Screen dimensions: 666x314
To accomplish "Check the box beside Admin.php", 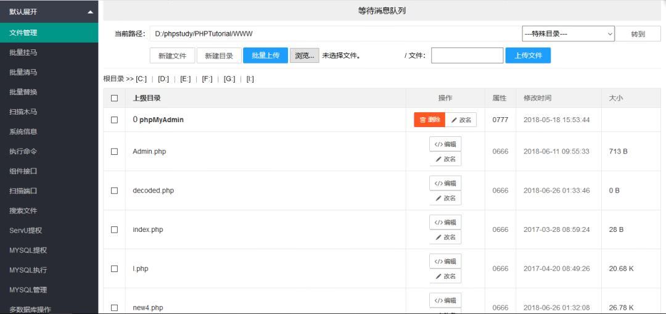I will pos(114,152).
